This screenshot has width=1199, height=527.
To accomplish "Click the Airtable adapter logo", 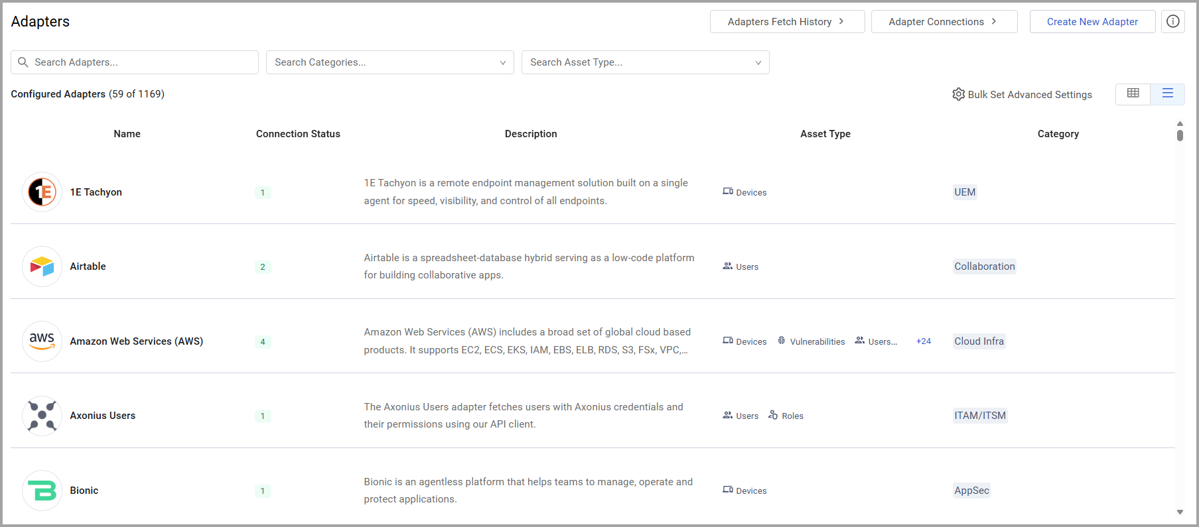I will point(42,266).
